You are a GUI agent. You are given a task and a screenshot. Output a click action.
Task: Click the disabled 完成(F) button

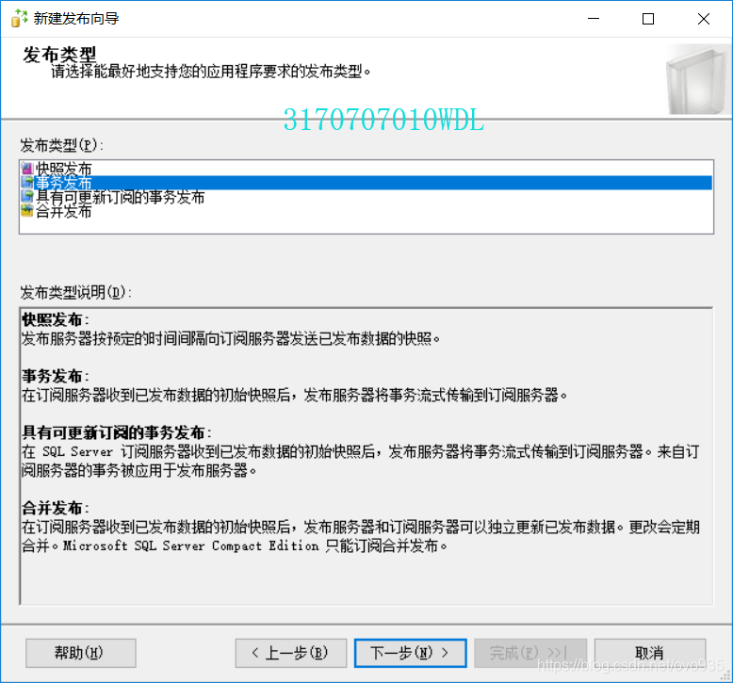tap(530, 653)
